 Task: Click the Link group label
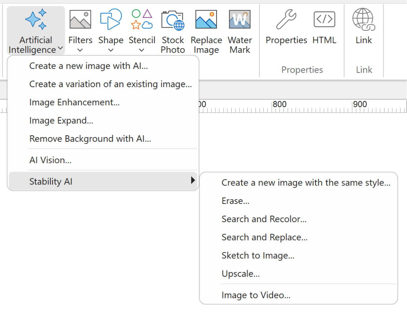[x=364, y=70]
